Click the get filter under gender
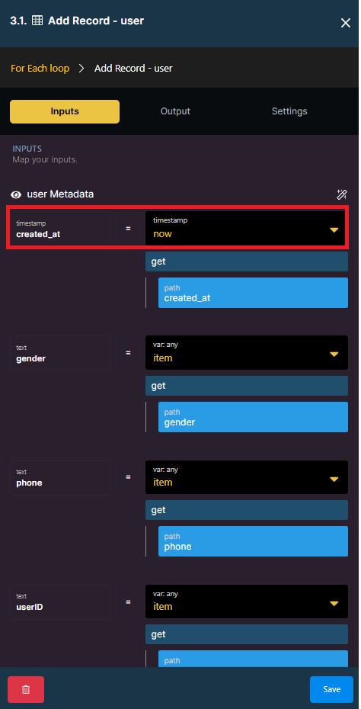 [x=247, y=386]
